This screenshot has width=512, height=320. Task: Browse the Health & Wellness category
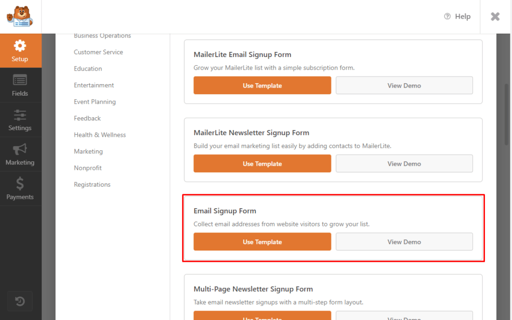click(99, 134)
